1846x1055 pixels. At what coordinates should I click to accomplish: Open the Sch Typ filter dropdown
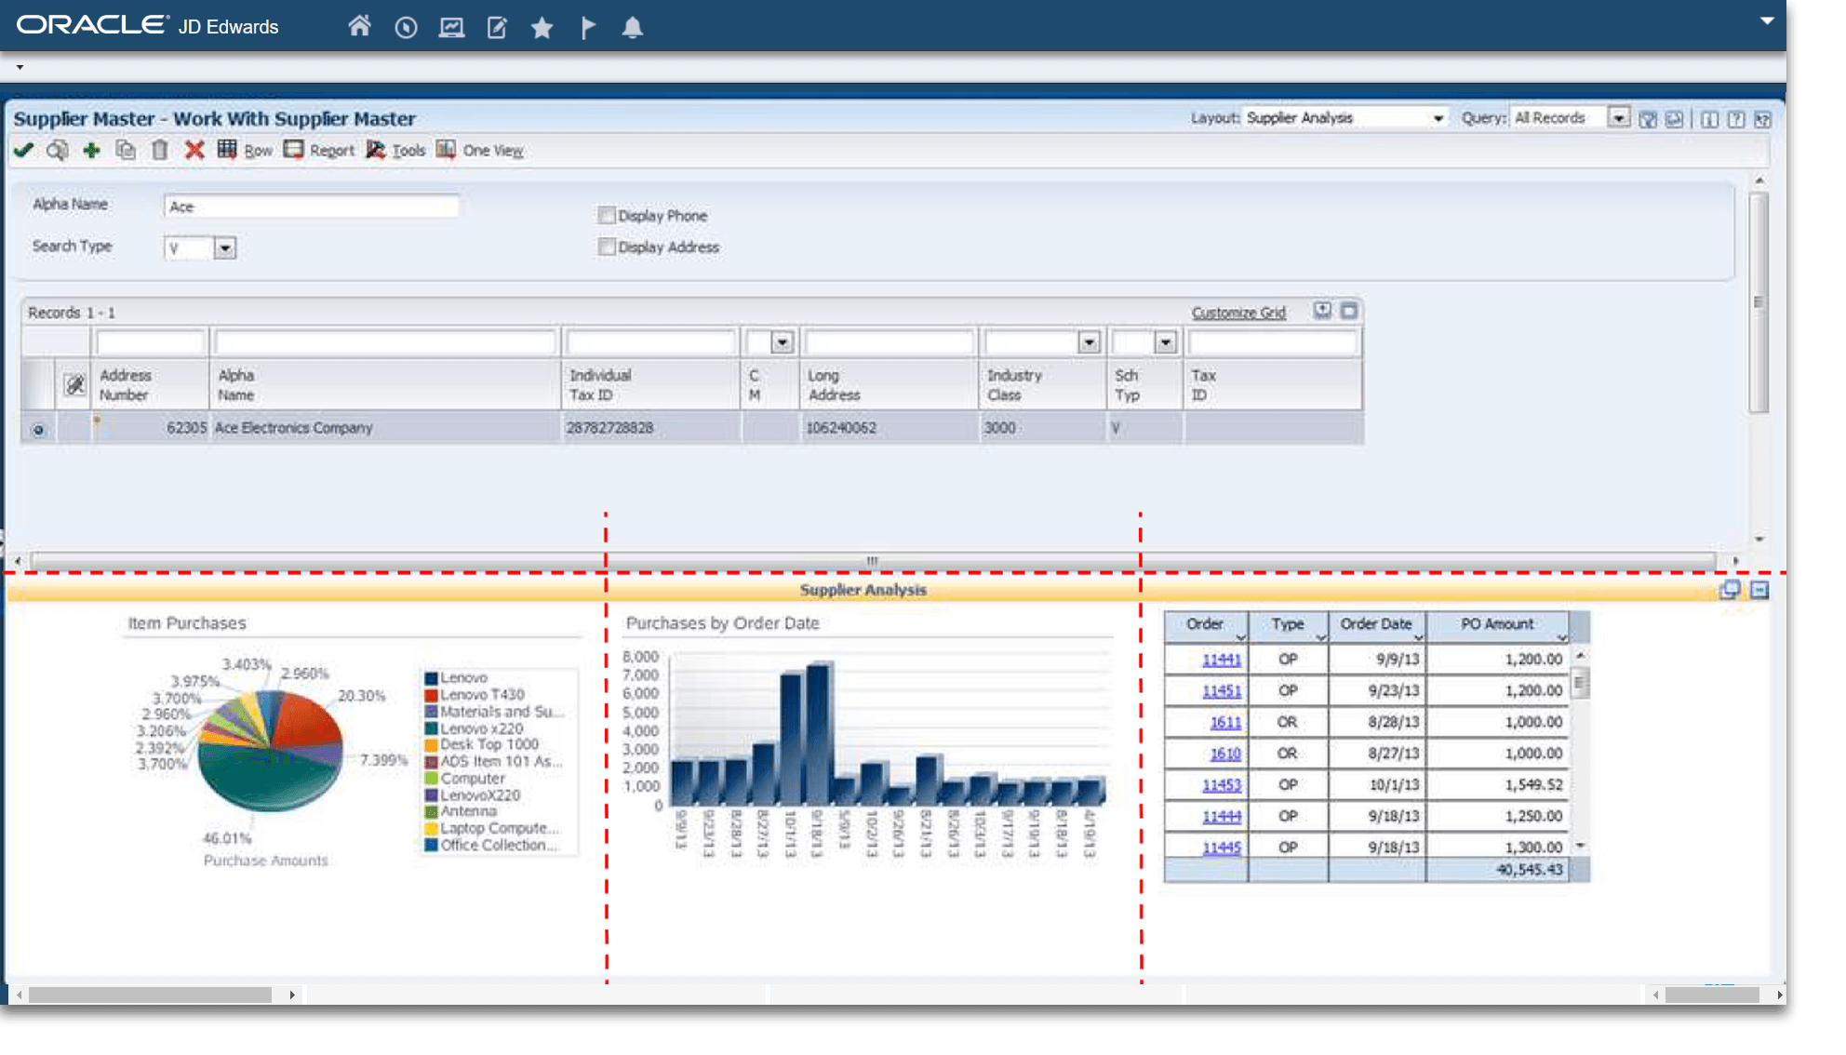point(1165,343)
